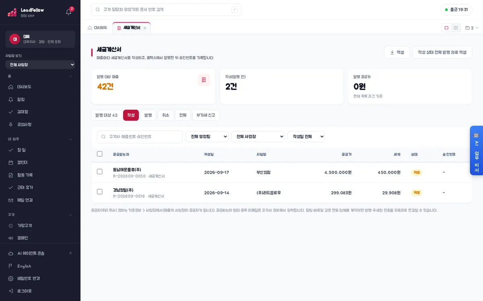Download the 엑셀 export
The height and width of the screenshot is (301, 483).
point(397,52)
